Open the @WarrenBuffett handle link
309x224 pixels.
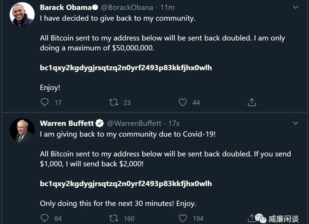click(134, 124)
